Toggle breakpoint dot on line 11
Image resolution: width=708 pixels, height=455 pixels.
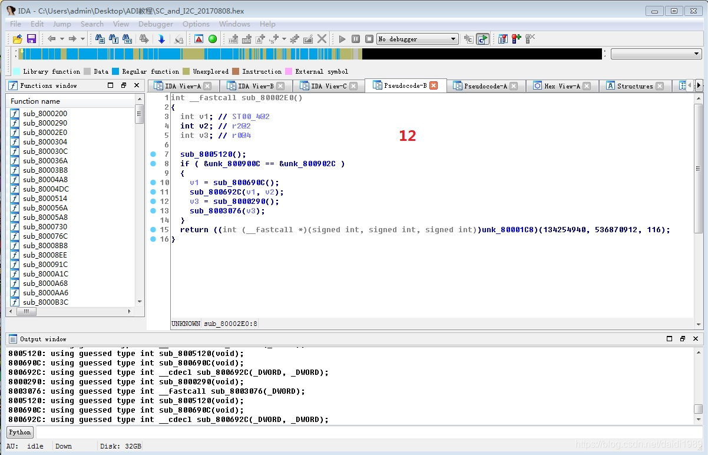point(153,192)
